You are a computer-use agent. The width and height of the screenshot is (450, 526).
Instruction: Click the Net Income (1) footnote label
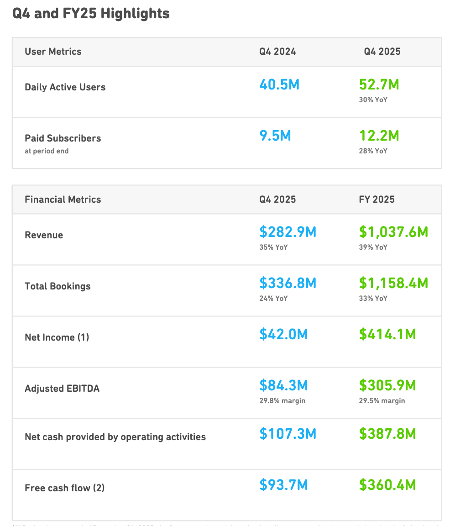point(57,337)
